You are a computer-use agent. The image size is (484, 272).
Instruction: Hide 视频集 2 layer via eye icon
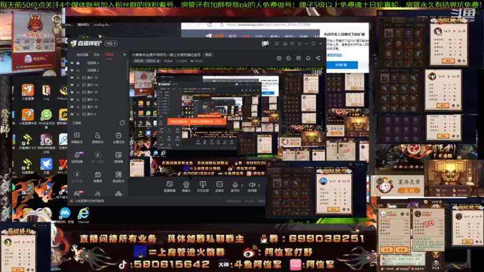72,70
